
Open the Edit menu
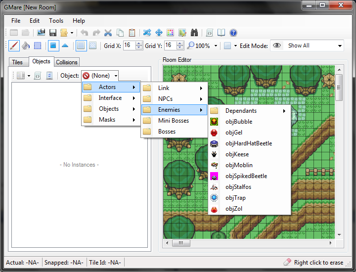point(35,21)
